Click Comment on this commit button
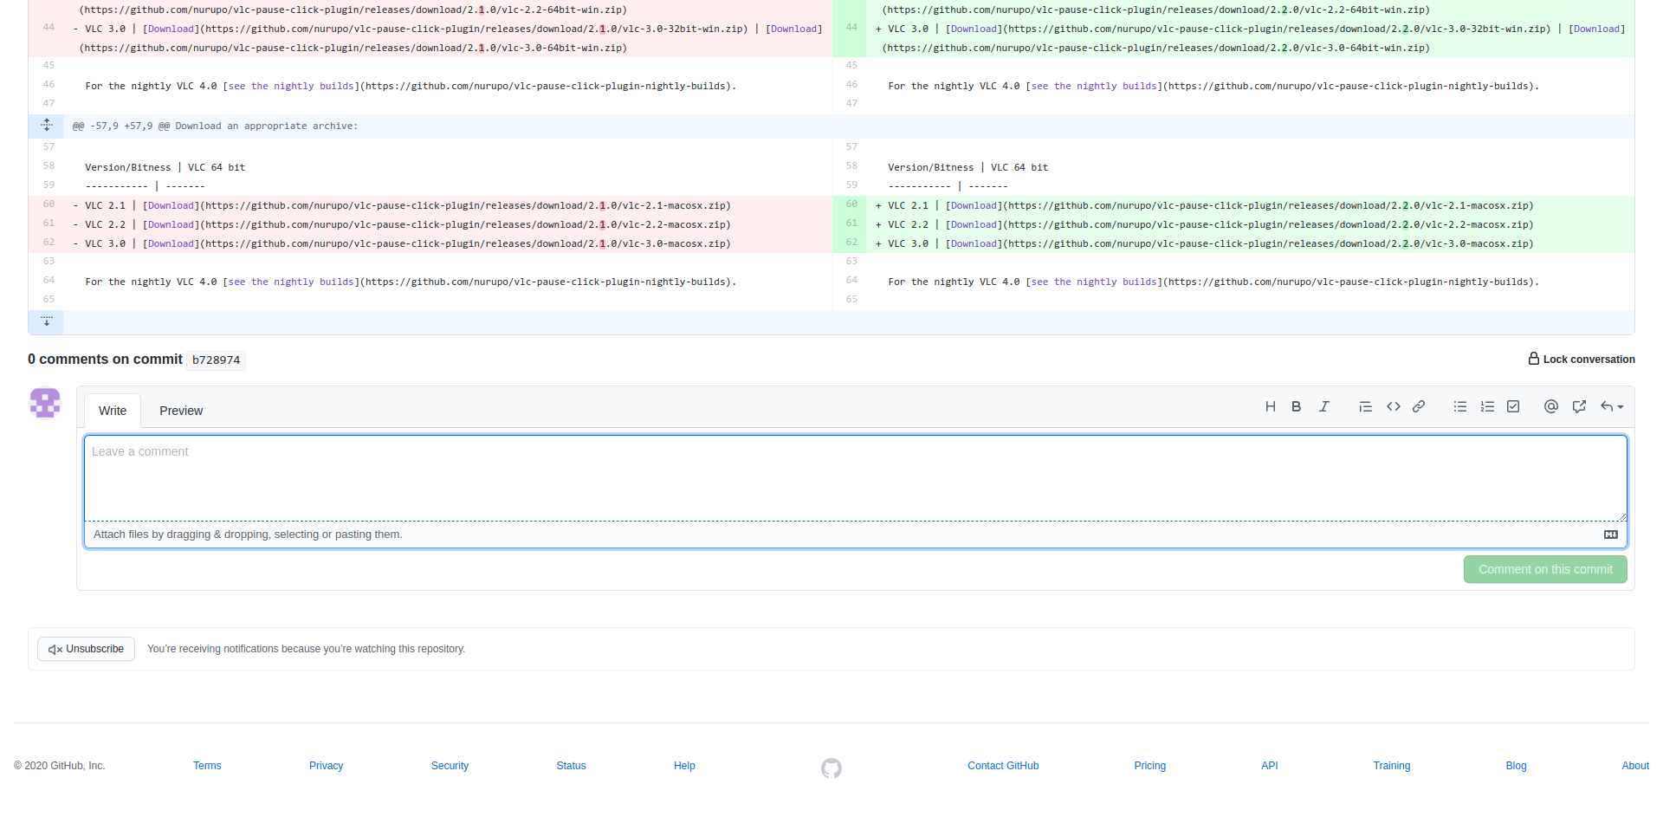This screenshot has width=1663, height=823. pyautogui.click(x=1544, y=569)
